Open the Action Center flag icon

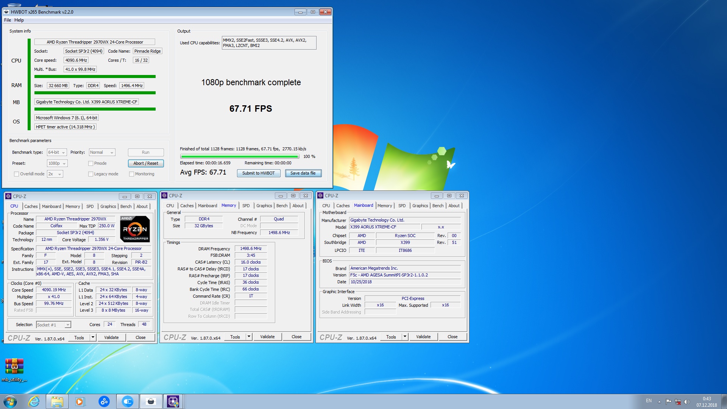coord(668,402)
